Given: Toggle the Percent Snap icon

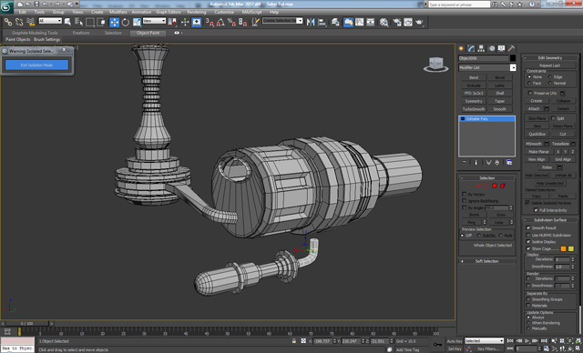Looking at the screenshot, I should 231,22.
